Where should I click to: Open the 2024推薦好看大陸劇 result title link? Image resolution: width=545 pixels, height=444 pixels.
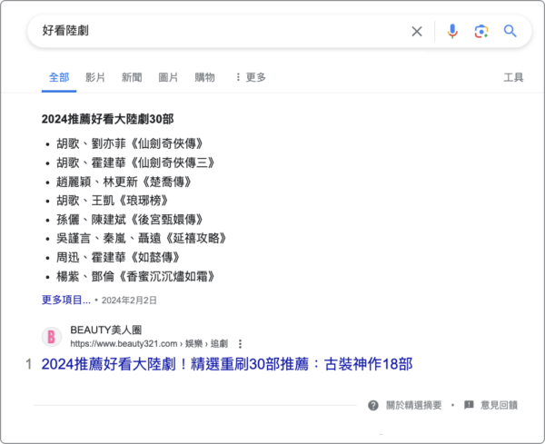227,364
